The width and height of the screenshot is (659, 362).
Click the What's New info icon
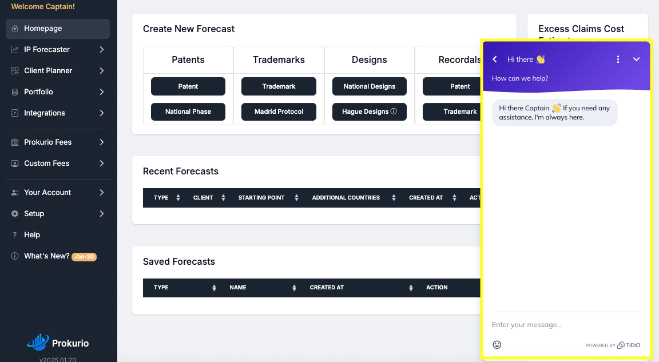pyautogui.click(x=15, y=256)
